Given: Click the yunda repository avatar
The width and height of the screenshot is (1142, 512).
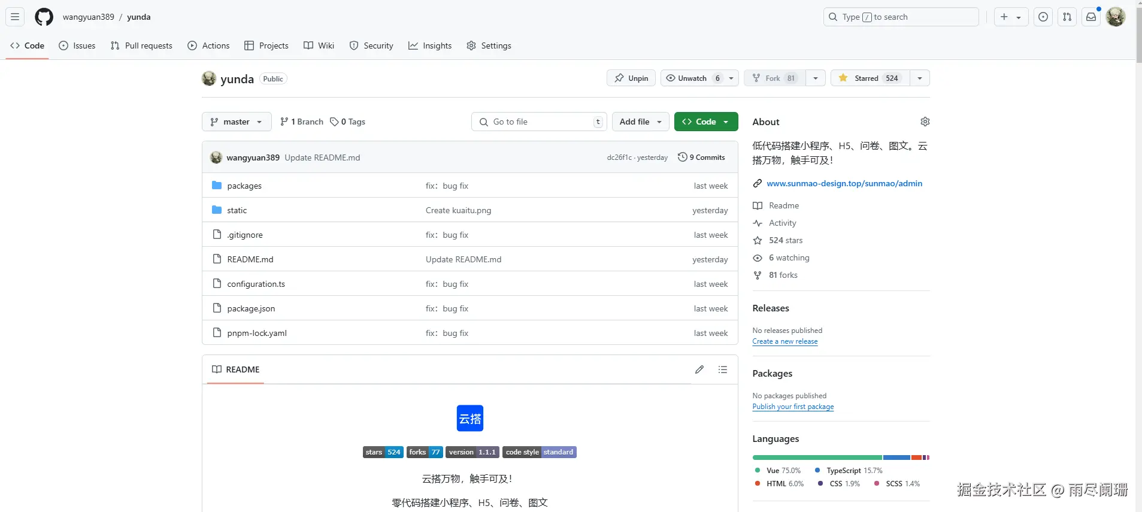Looking at the screenshot, I should [x=209, y=78].
